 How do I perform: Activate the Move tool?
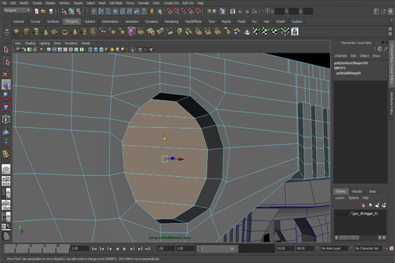point(6,85)
